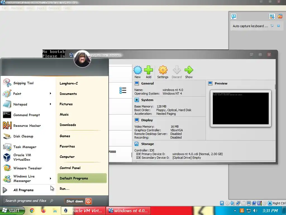Open Snipping Tool from Start menu
Screen dimensions: 286x215
tap(28, 83)
